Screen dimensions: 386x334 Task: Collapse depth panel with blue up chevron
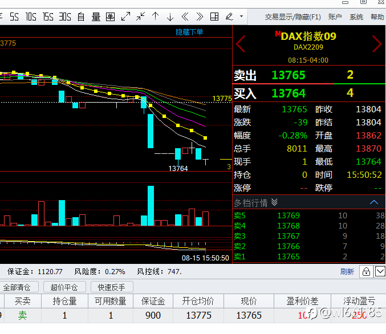pyautogui.click(x=374, y=202)
